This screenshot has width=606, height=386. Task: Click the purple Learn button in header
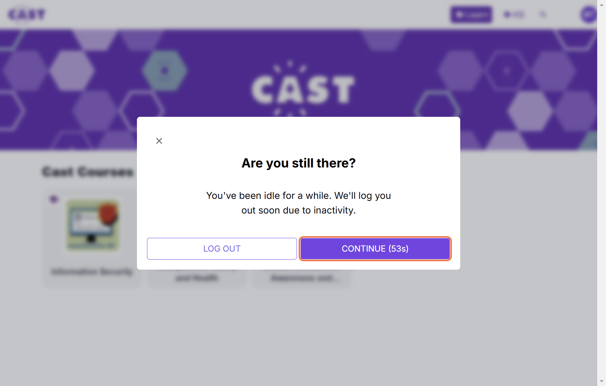[471, 15]
